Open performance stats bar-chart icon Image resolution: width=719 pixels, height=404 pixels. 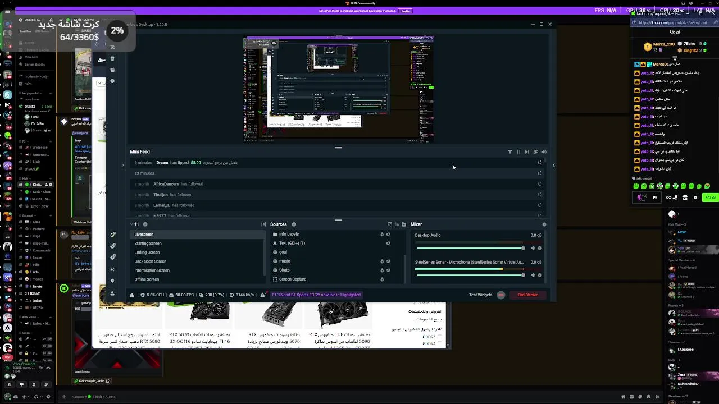[x=132, y=295]
